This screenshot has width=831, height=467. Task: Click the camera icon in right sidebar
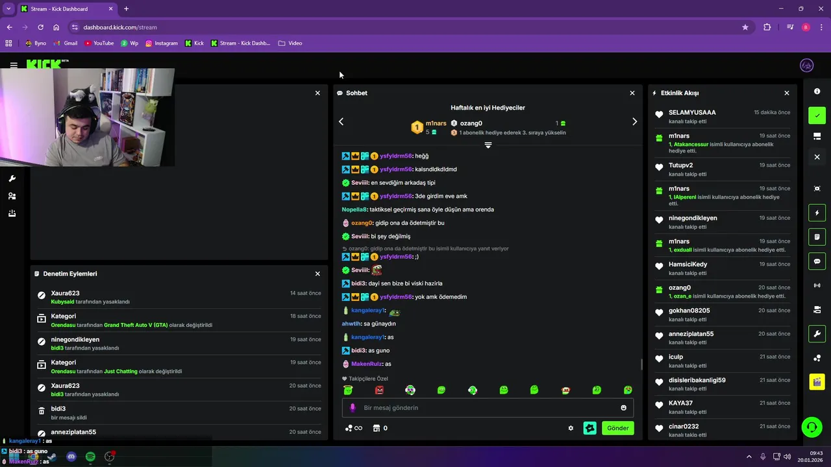pyautogui.click(x=817, y=309)
